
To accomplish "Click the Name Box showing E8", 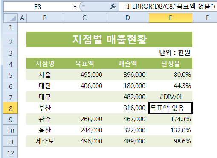I will click(38, 7).
